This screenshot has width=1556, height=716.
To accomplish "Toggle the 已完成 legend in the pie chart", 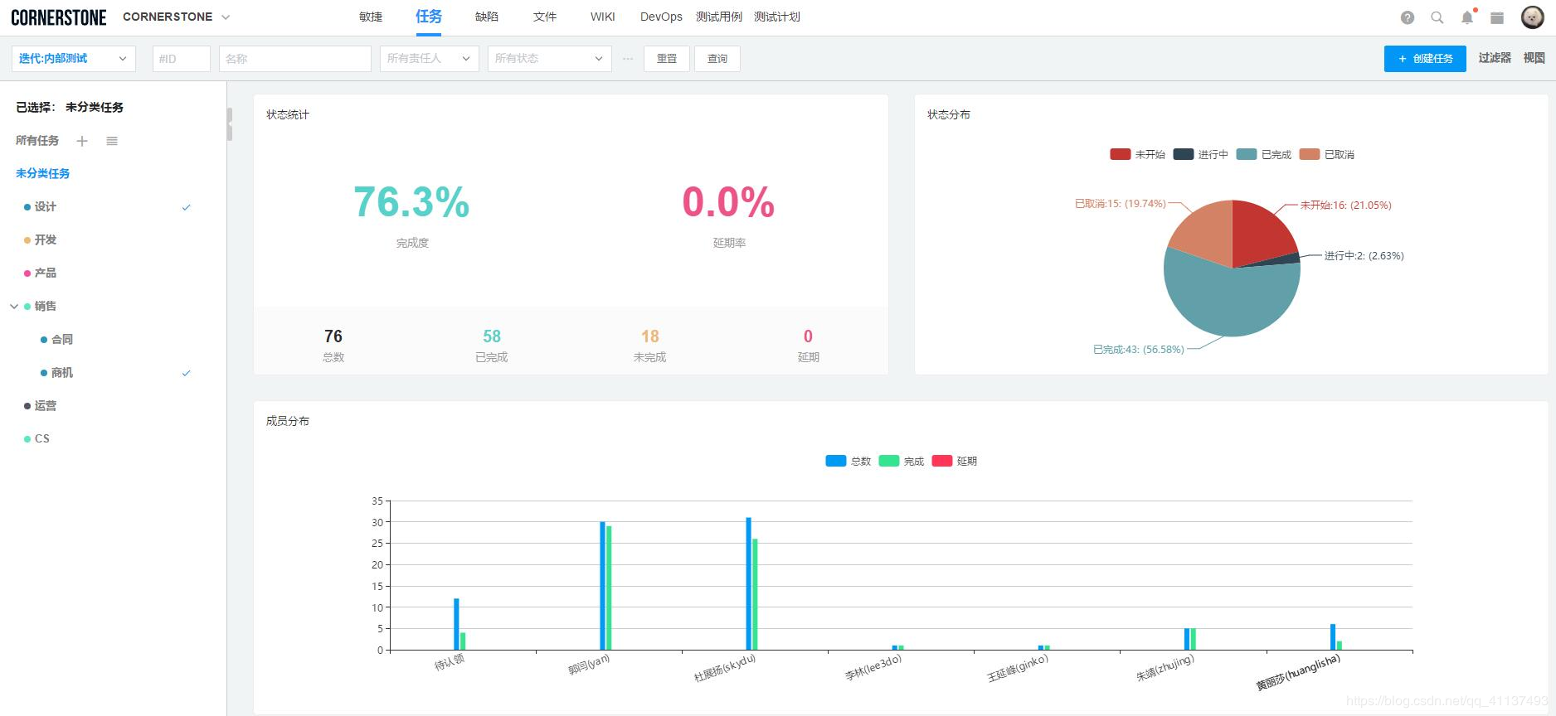I will (x=1263, y=154).
